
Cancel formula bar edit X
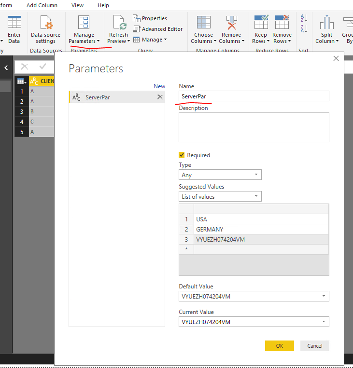(25, 67)
